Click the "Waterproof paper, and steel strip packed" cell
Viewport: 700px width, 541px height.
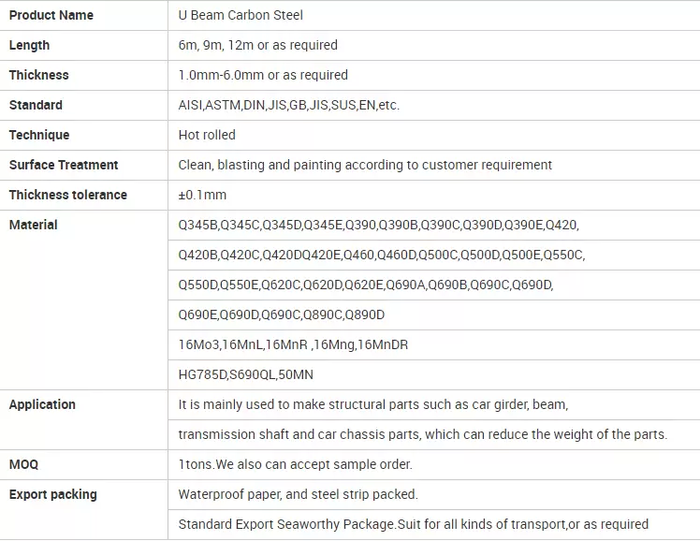coord(298,494)
